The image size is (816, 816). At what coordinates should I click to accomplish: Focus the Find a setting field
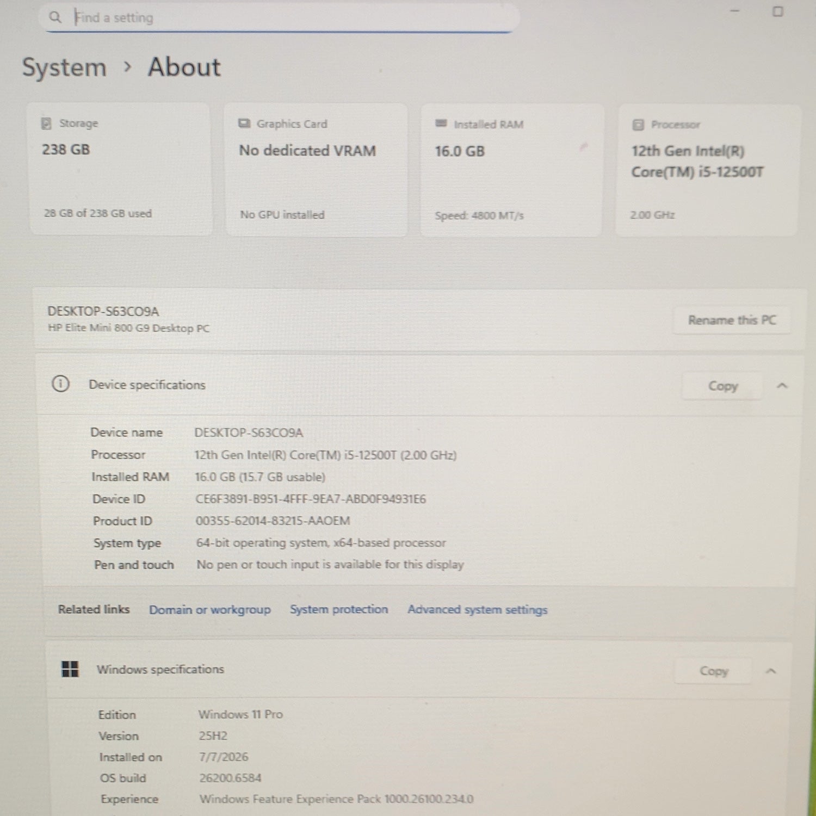point(280,17)
